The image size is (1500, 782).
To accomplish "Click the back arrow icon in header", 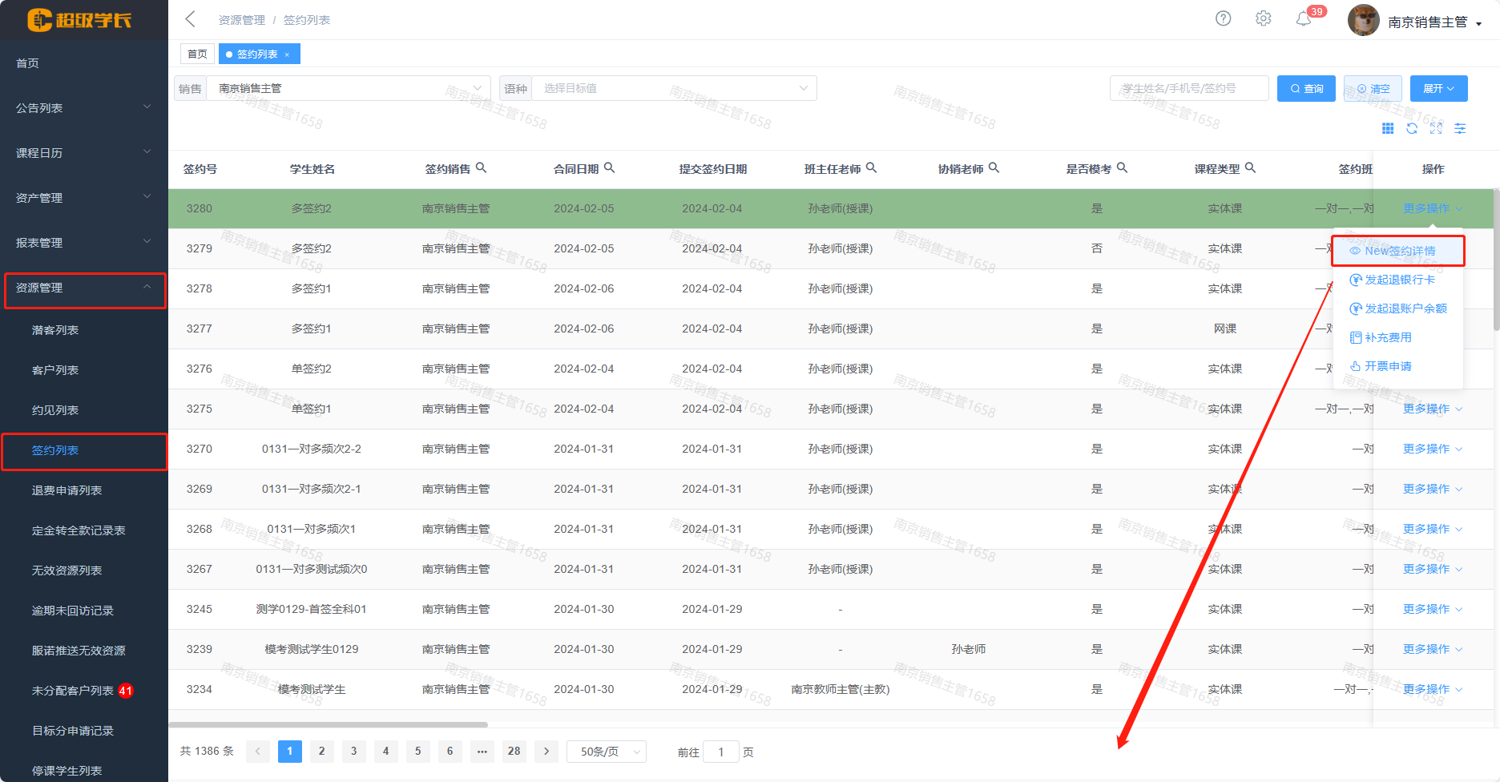I will tap(190, 19).
